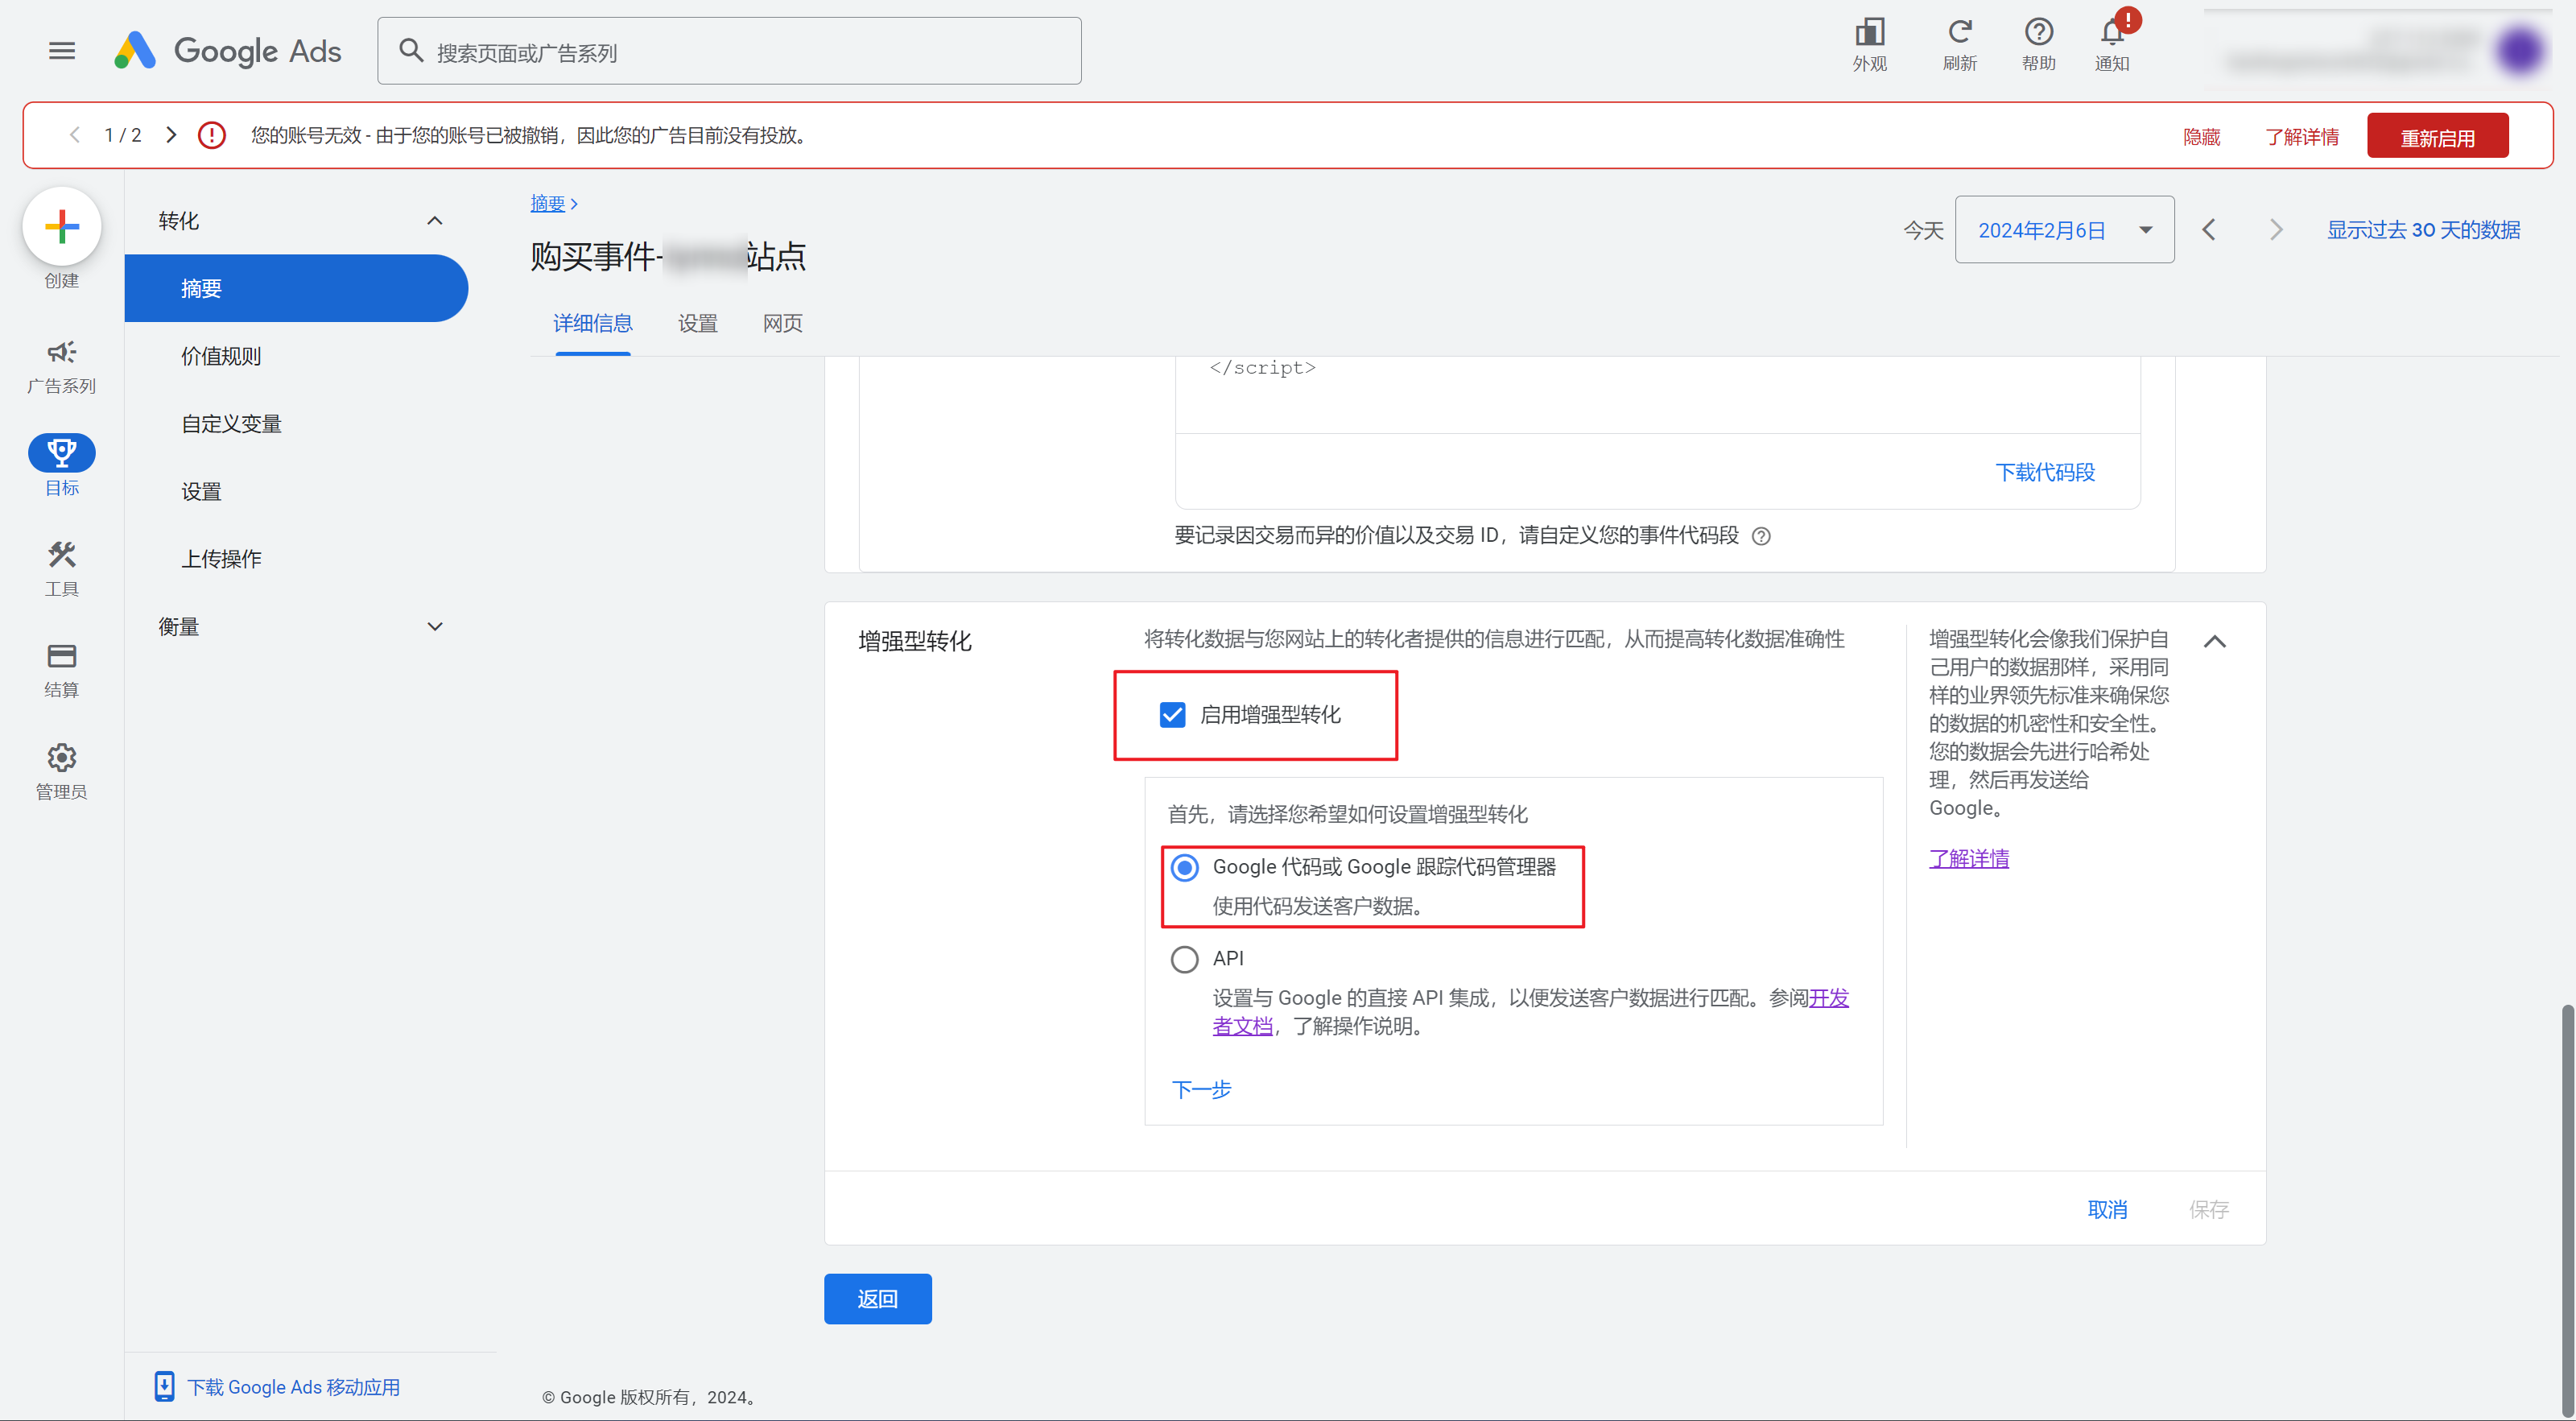Image resolution: width=2576 pixels, height=1421 pixels.
Task: Click the 创建 plus icon
Action: [62, 227]
